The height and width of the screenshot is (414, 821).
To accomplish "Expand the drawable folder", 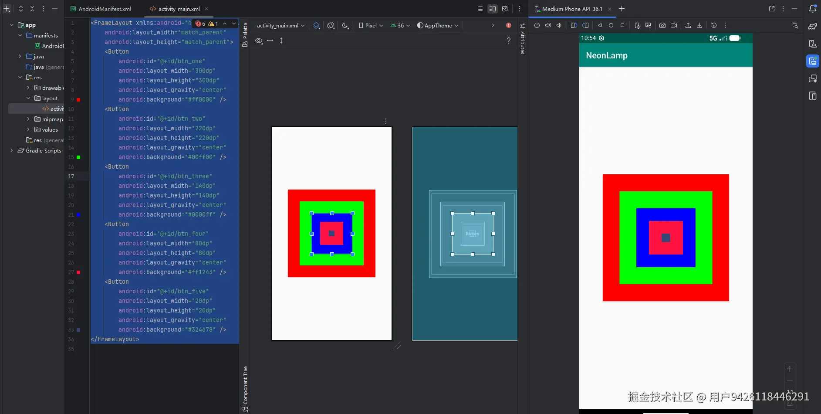I will (x=28, y=88).
